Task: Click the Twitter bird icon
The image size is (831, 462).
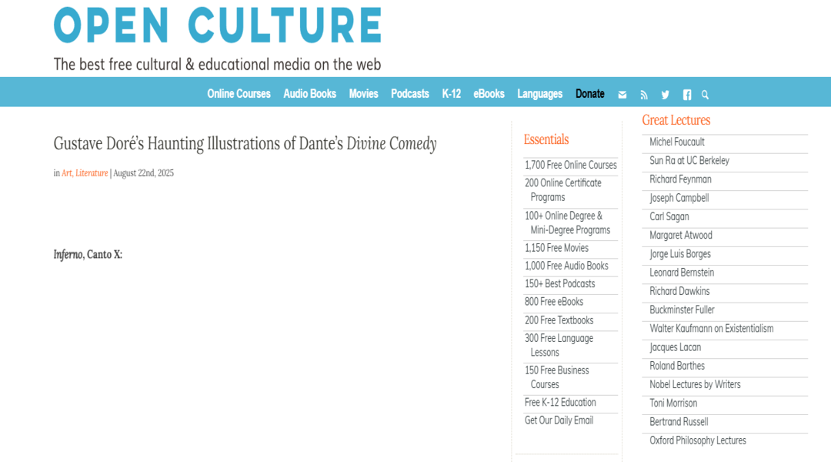Action: point(665,95)
